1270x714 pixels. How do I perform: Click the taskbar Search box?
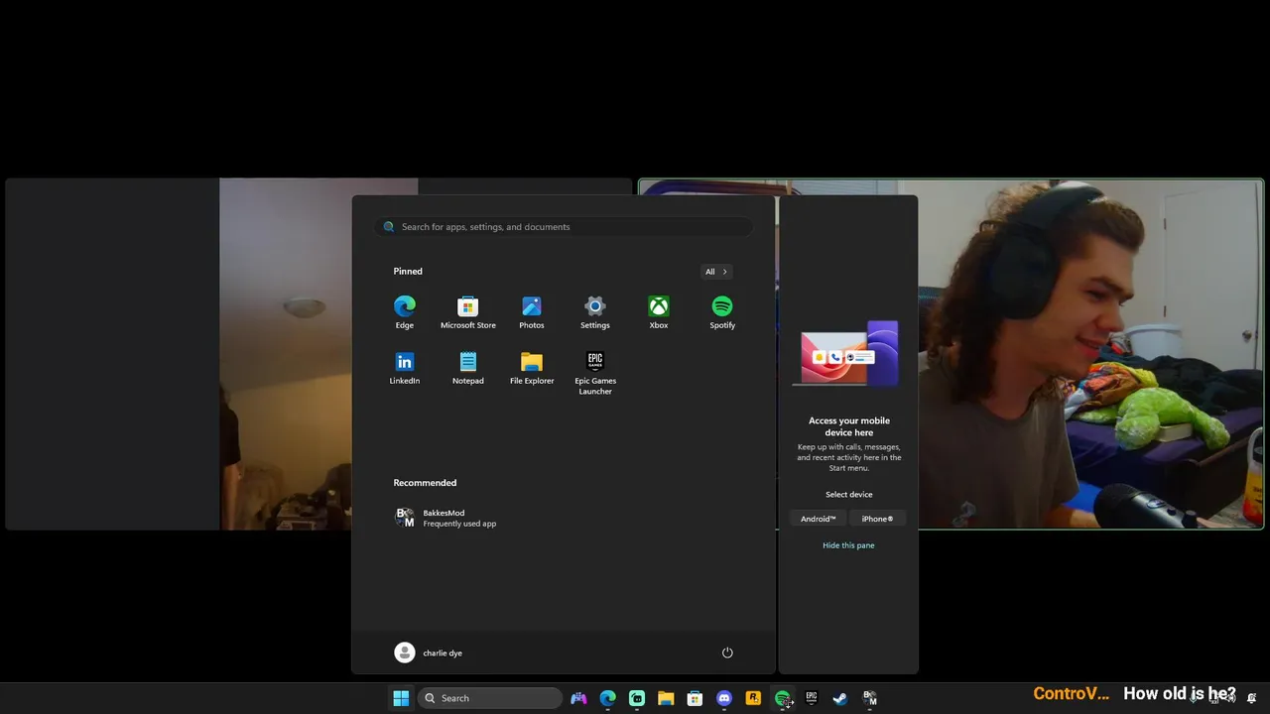pyautogui.click(x=490, y=698)
